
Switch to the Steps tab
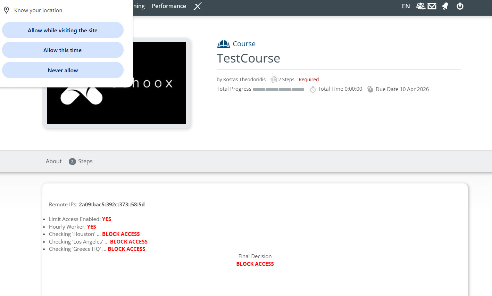coord(85,161)
